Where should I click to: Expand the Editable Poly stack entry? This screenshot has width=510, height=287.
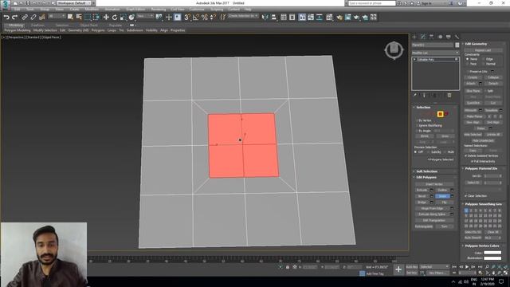pyautogui.click(x=414, y=60)
